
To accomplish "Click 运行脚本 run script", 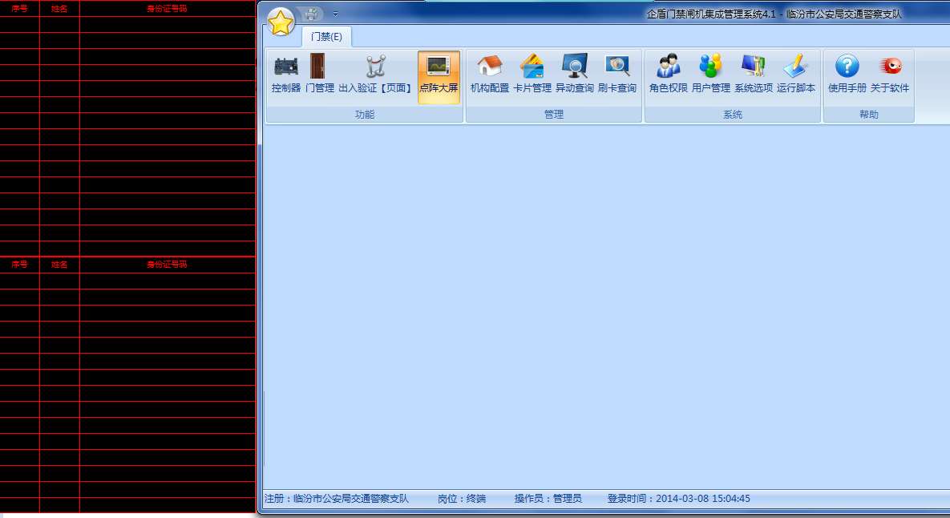I will click(795, 75).
